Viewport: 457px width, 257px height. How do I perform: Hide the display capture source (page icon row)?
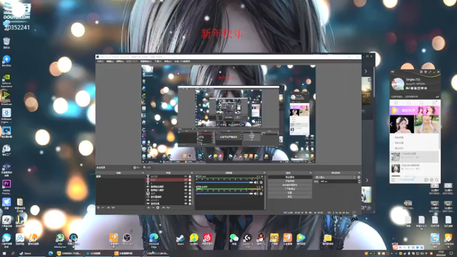point(186,196)
